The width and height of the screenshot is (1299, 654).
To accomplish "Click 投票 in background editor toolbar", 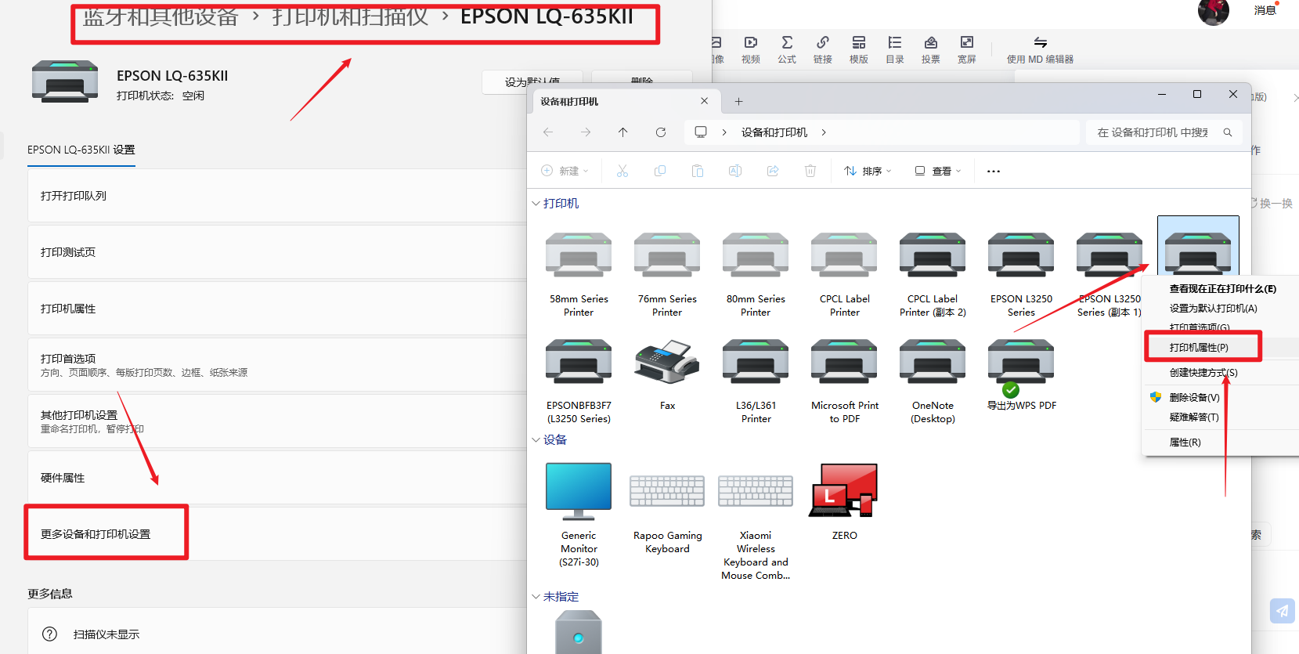I will 931,49.
